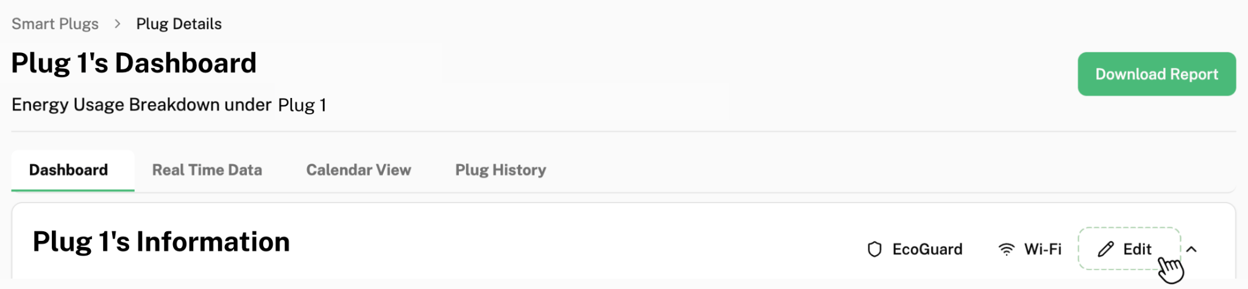Navigate back to Smart Plugs breadcrumb

point(55,24)
